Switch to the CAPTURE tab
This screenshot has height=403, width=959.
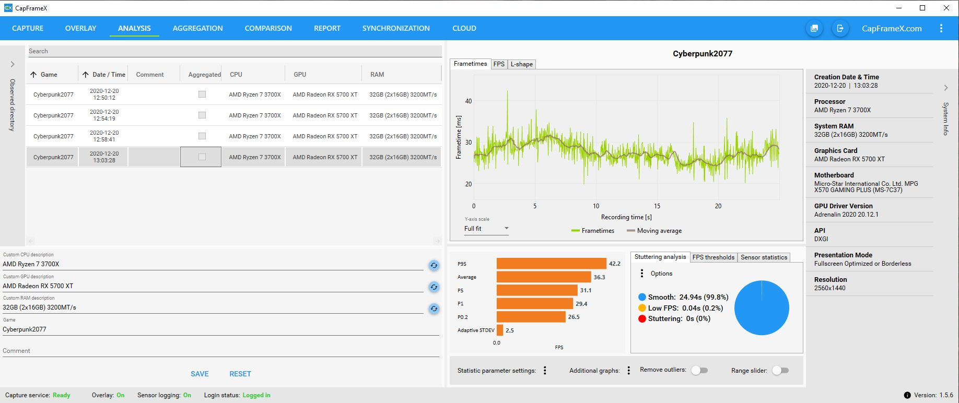click(28, 28)
